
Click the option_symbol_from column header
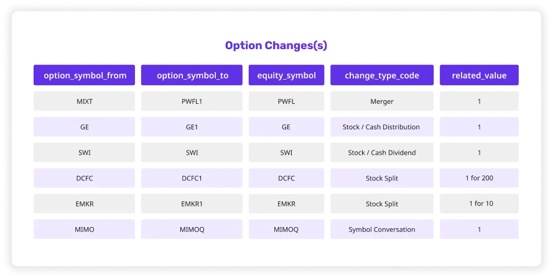85,75
